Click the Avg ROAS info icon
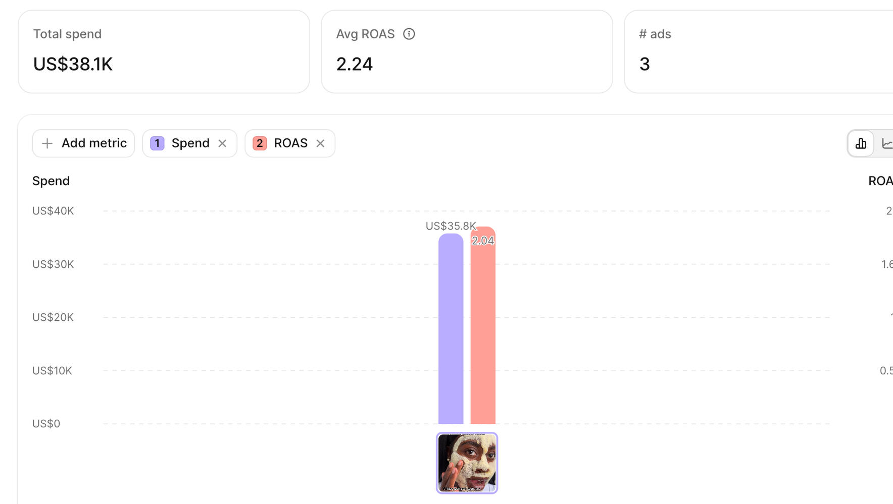 (409, 34)
